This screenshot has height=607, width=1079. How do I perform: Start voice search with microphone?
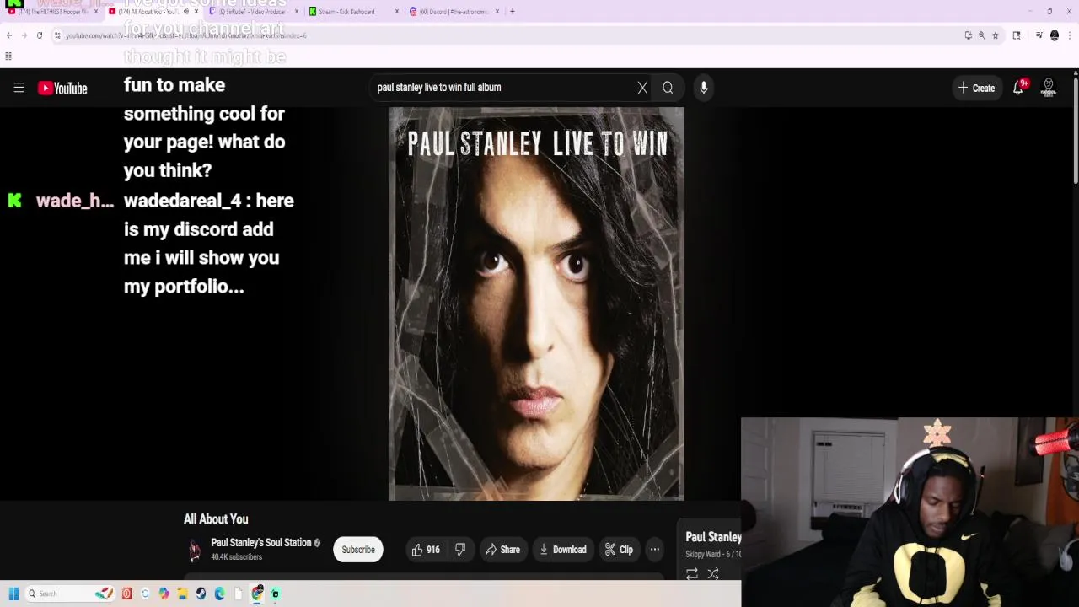click(703, 88)
